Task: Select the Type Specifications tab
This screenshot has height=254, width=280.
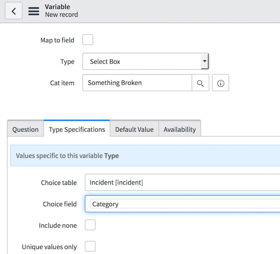Action: tap(77, 129)
